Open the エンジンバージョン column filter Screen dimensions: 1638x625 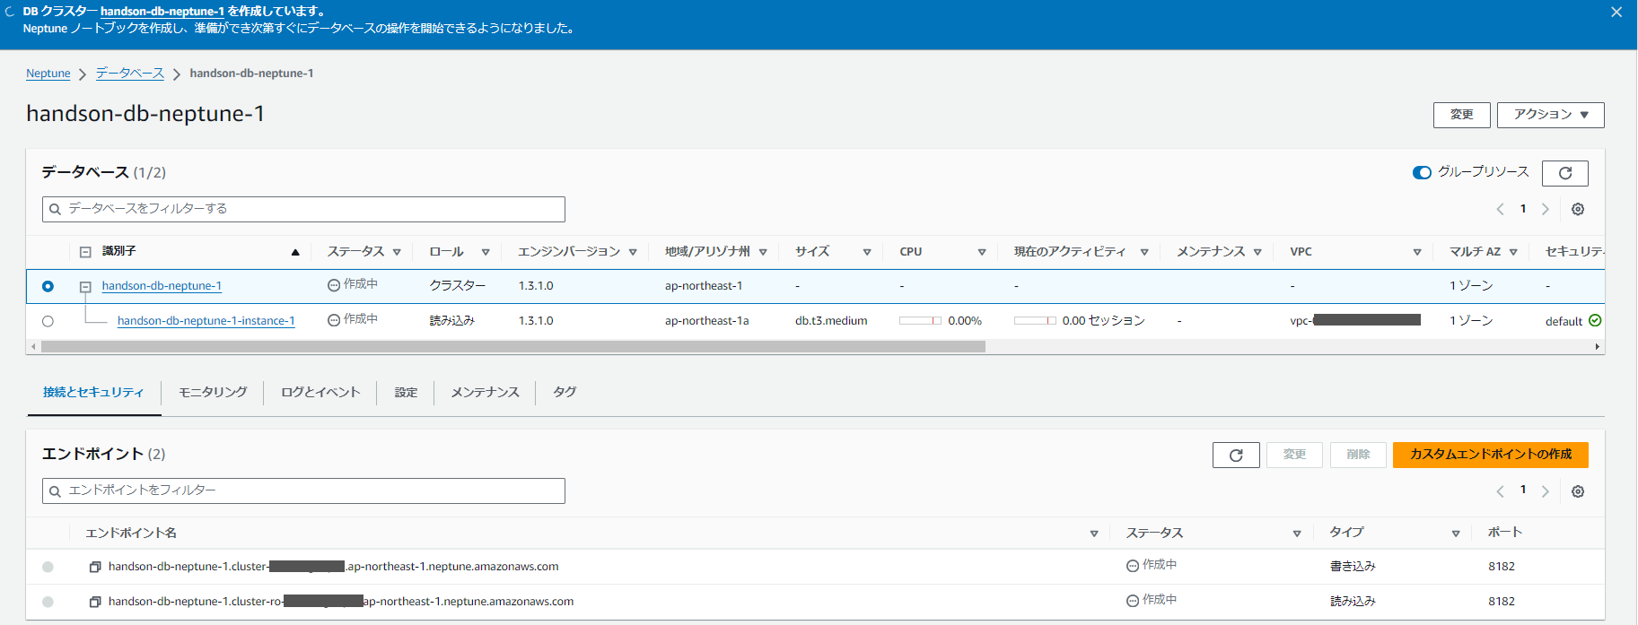click(633, 252)
